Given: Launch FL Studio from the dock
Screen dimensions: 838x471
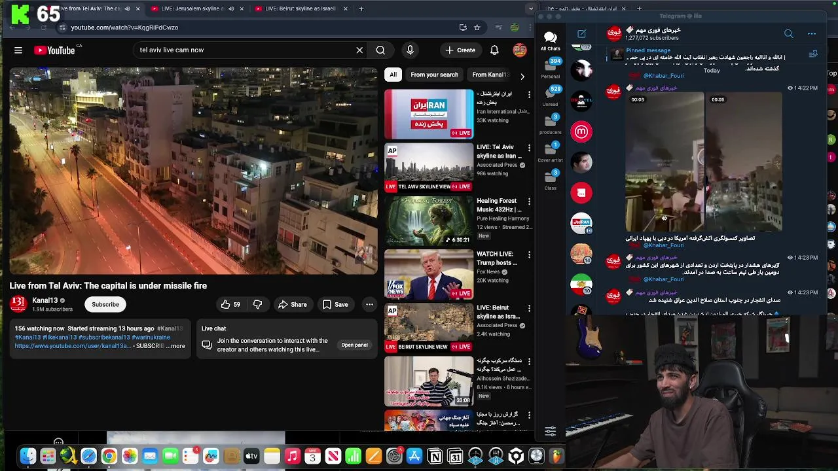Looking at the screenshot, I should pos(557,456).
